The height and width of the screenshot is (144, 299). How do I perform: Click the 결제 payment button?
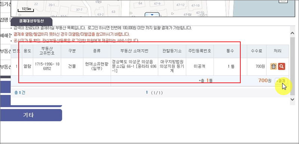click(281, 81)
